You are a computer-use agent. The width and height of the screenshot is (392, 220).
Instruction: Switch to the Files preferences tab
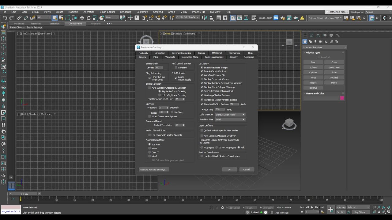click(x=156, y=57)
